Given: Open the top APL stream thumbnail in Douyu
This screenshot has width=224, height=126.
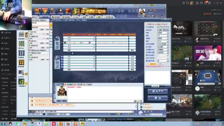Looking at the screenshot, I should click(x=182, y=29).
